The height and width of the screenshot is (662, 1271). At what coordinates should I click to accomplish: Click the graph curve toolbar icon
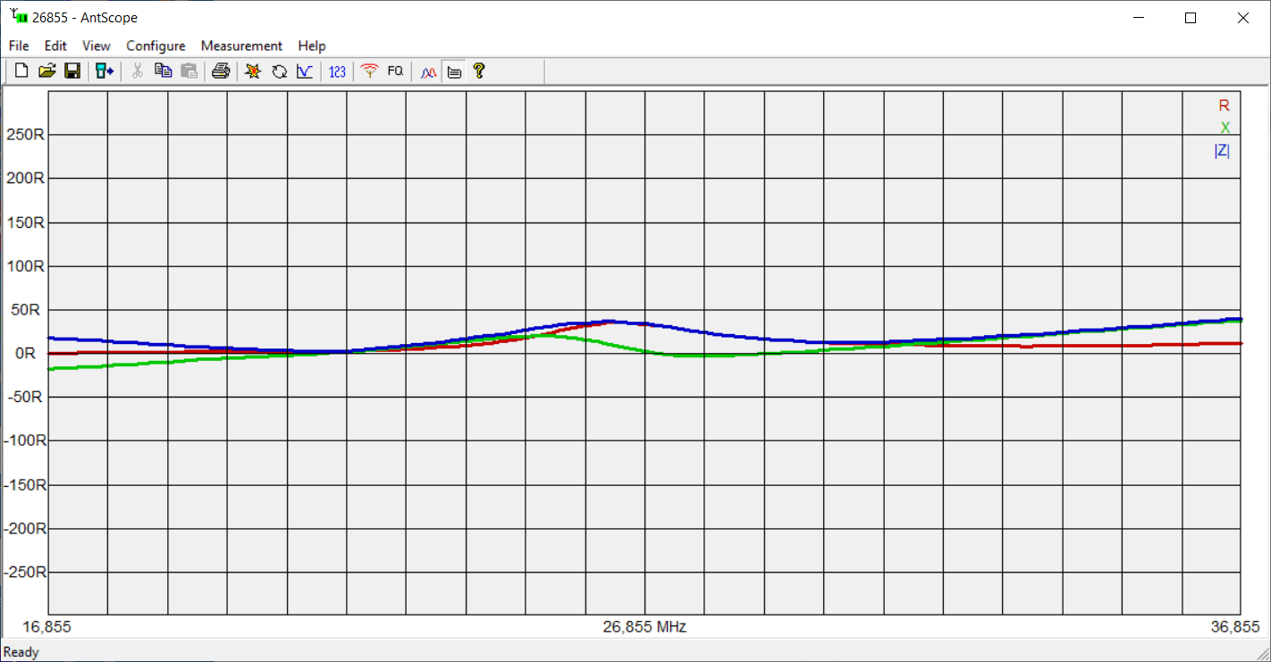pyautogui.click(x=305, y=71)
